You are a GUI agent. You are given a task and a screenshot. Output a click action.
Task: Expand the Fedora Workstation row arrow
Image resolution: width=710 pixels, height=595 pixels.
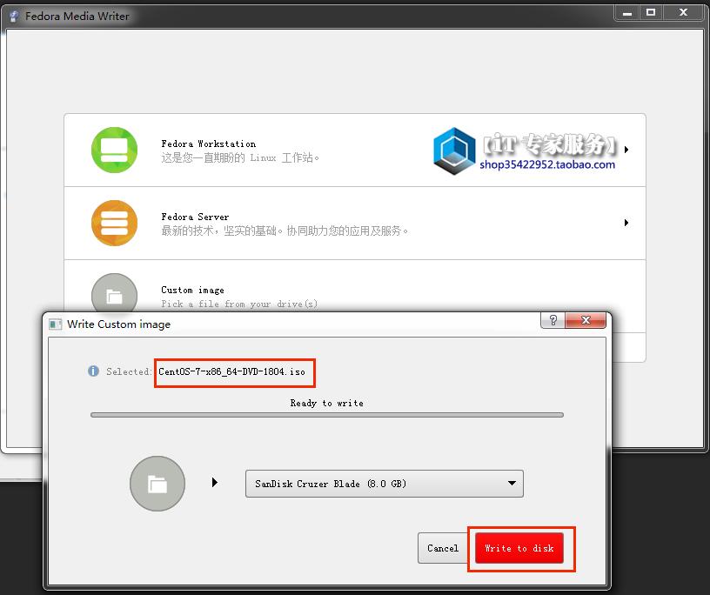pos(626,150)
